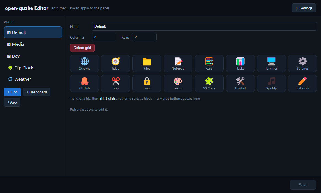
Task: Select the Settings gear tile
Action: click(303, 64)
